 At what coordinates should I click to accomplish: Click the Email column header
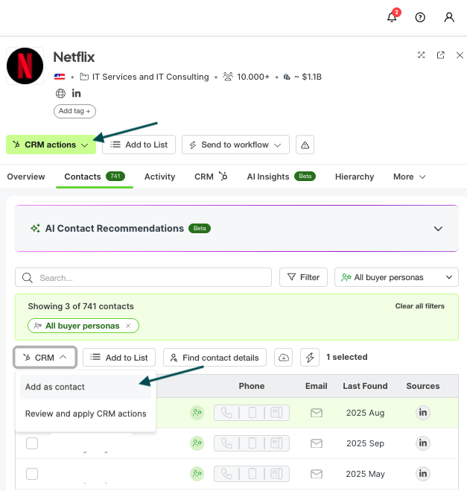point(317,386)
